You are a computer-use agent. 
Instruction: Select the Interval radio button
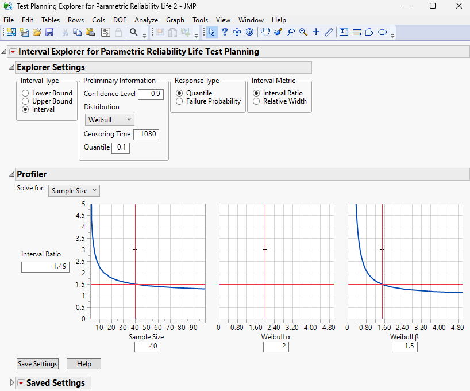point(25,109)
